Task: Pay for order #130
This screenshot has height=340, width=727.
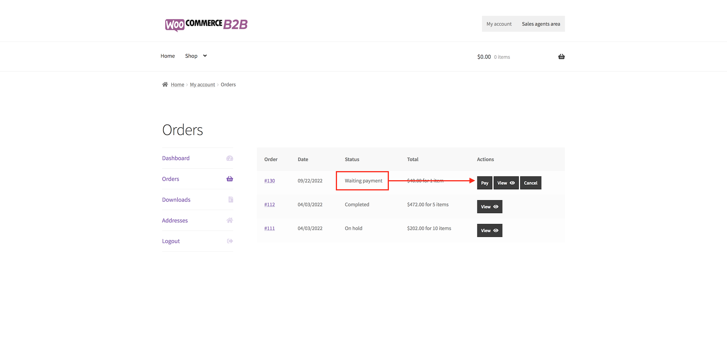Action: coord(484,183)
